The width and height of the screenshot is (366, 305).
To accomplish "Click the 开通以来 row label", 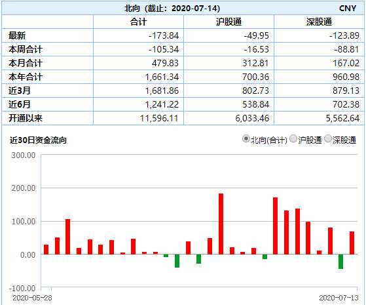I will pos(26,118).
